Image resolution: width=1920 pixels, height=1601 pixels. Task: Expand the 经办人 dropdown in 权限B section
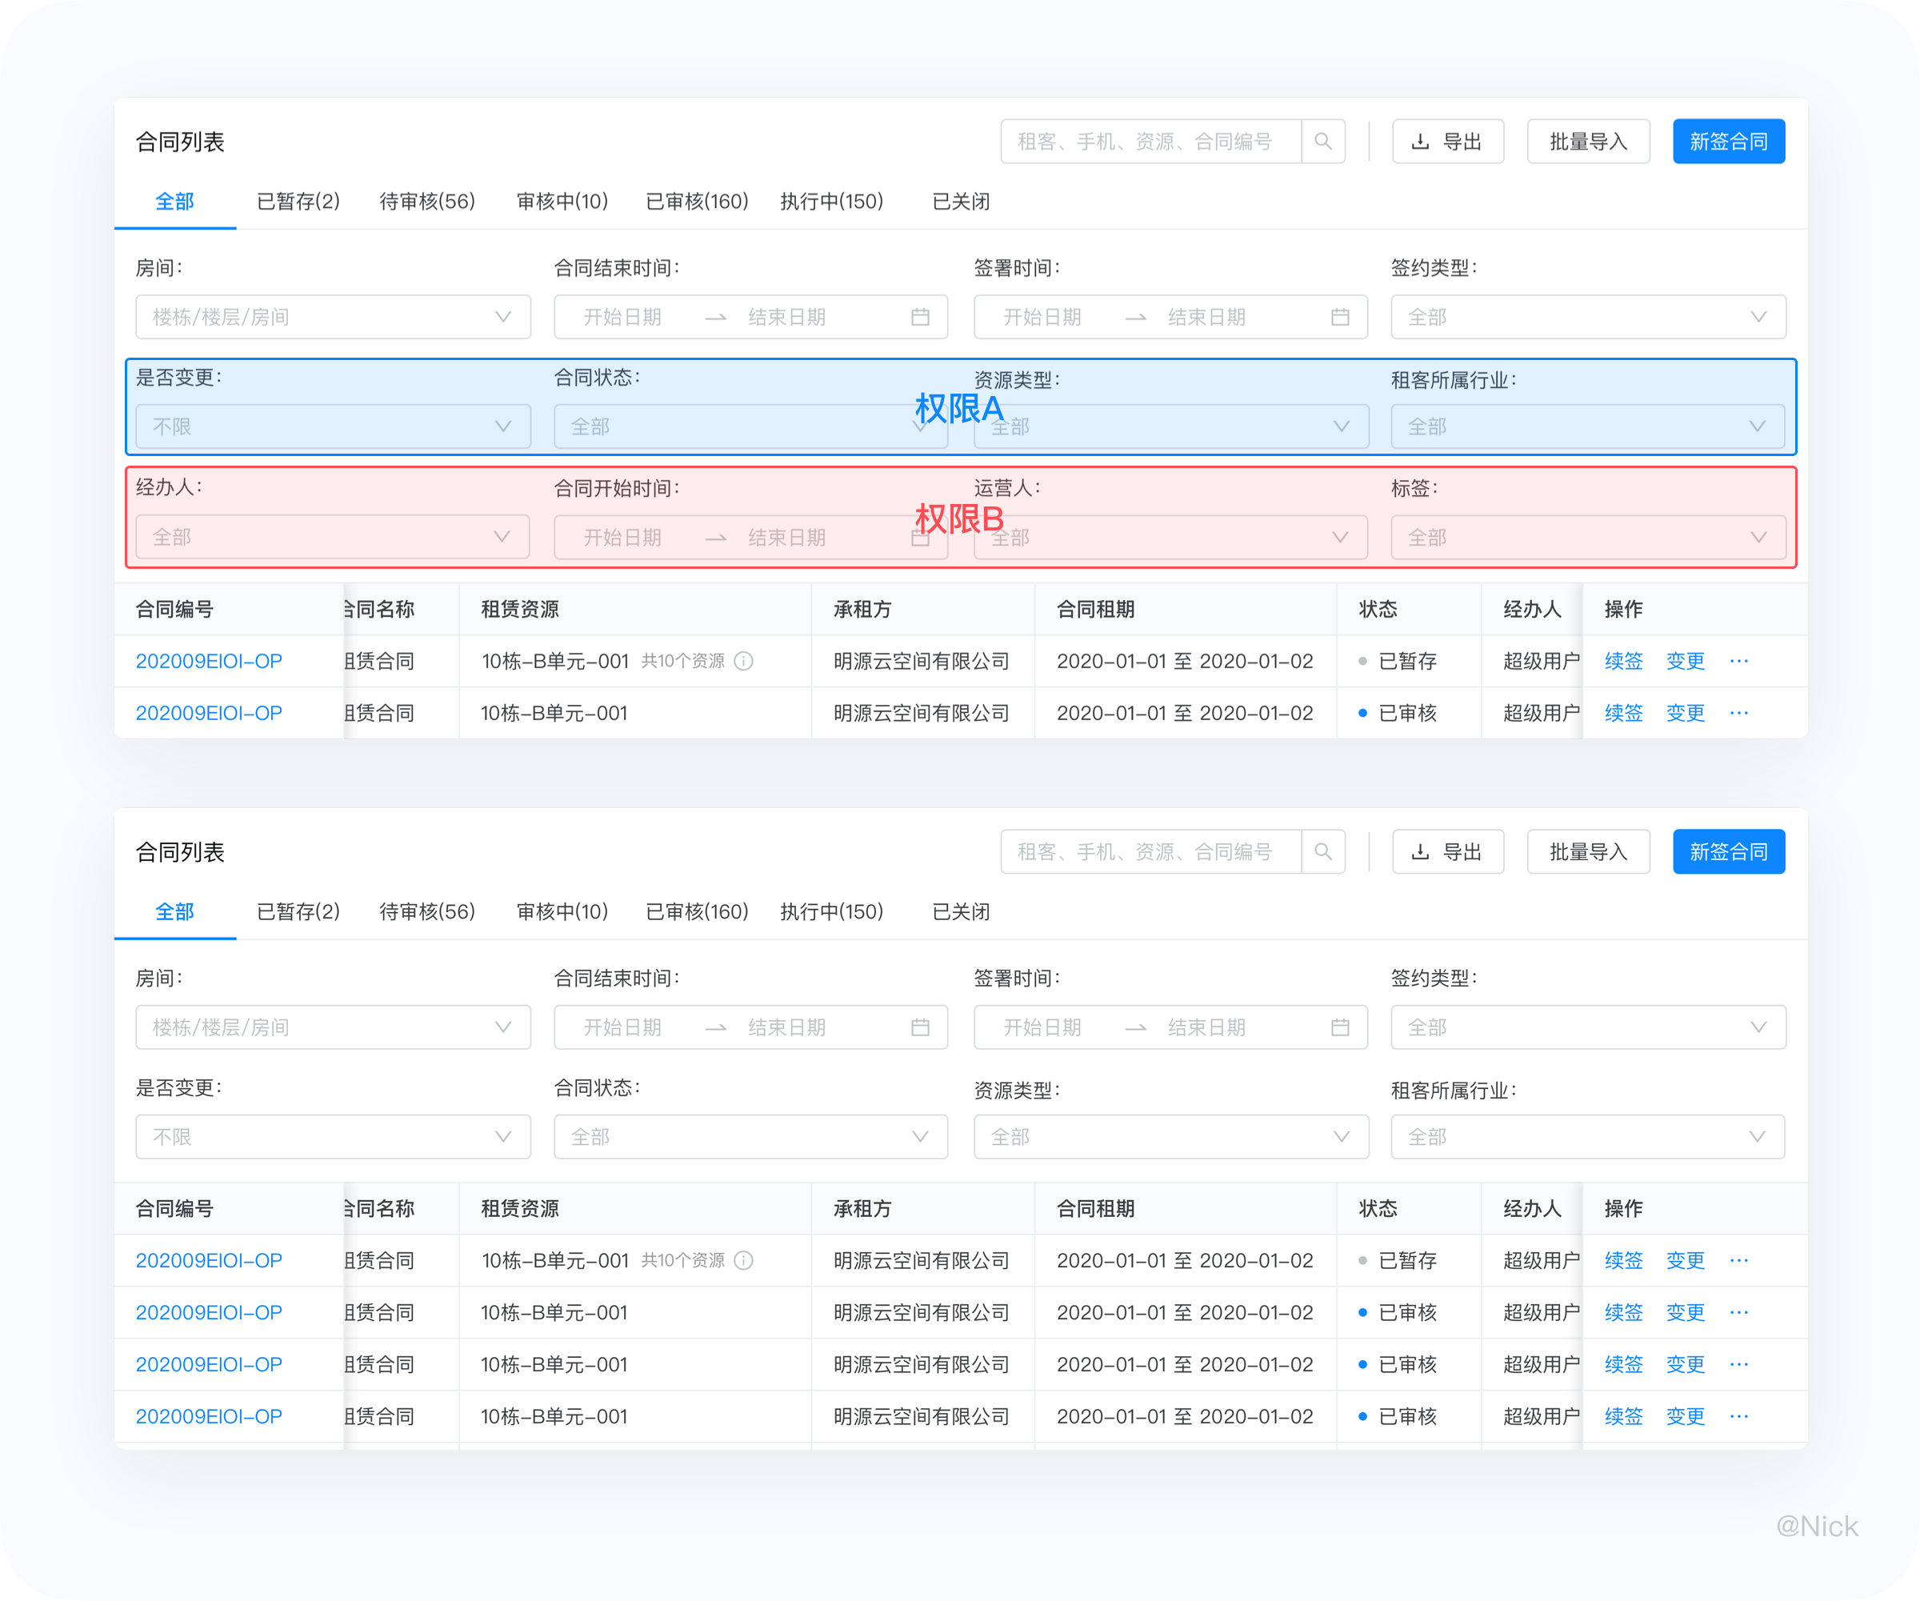pyautogui.click(x=333, y=538)
